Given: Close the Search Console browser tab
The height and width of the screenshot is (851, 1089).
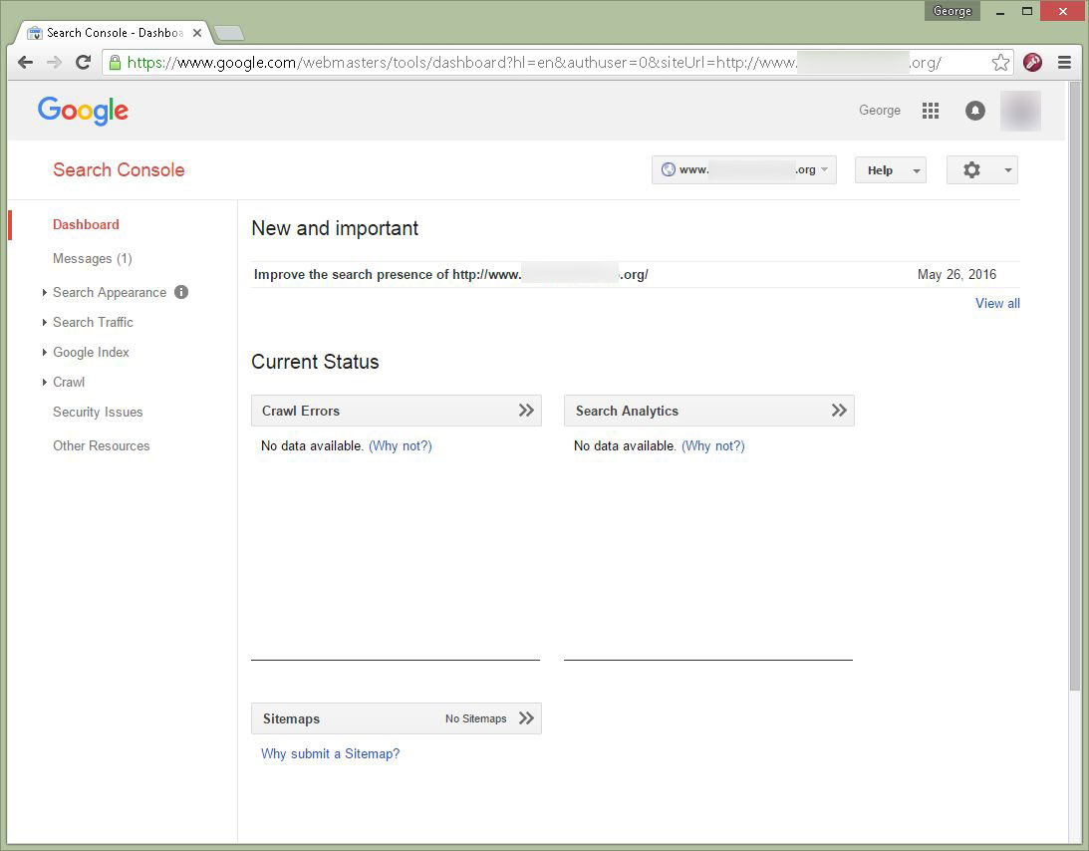Looking at the screenshot, I should pos(197,33).
